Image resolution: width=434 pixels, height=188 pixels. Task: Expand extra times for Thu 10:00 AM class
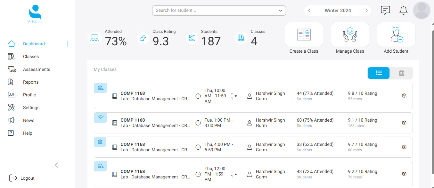point(236,96)
